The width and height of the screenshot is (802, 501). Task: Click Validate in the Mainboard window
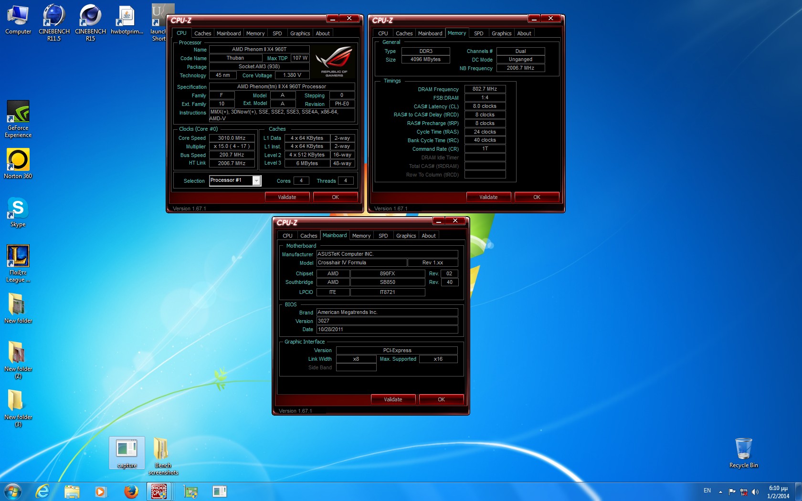tap(393, 399)
